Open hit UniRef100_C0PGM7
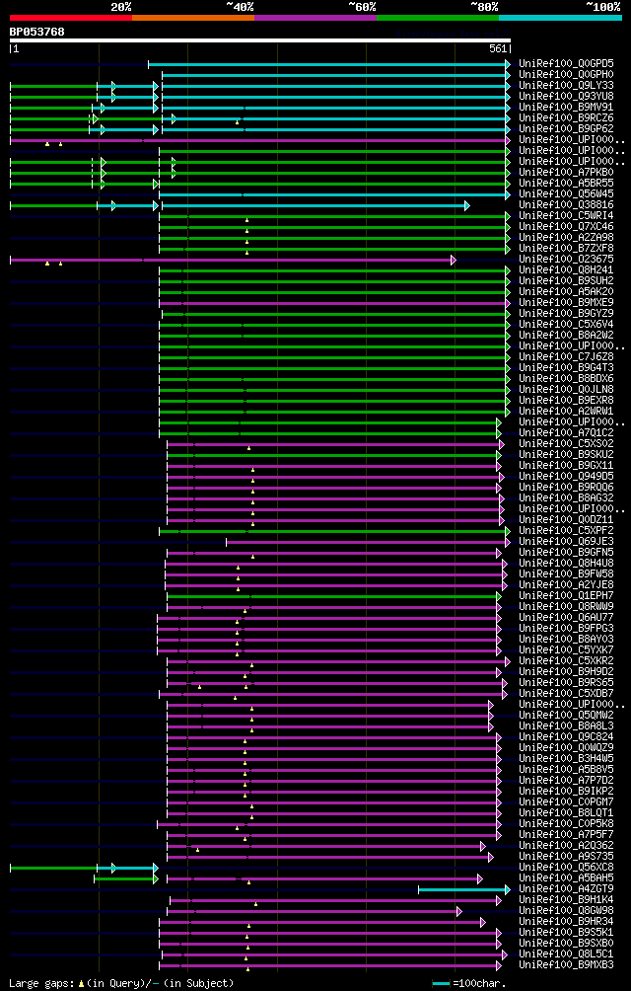 tap(566, 800)
